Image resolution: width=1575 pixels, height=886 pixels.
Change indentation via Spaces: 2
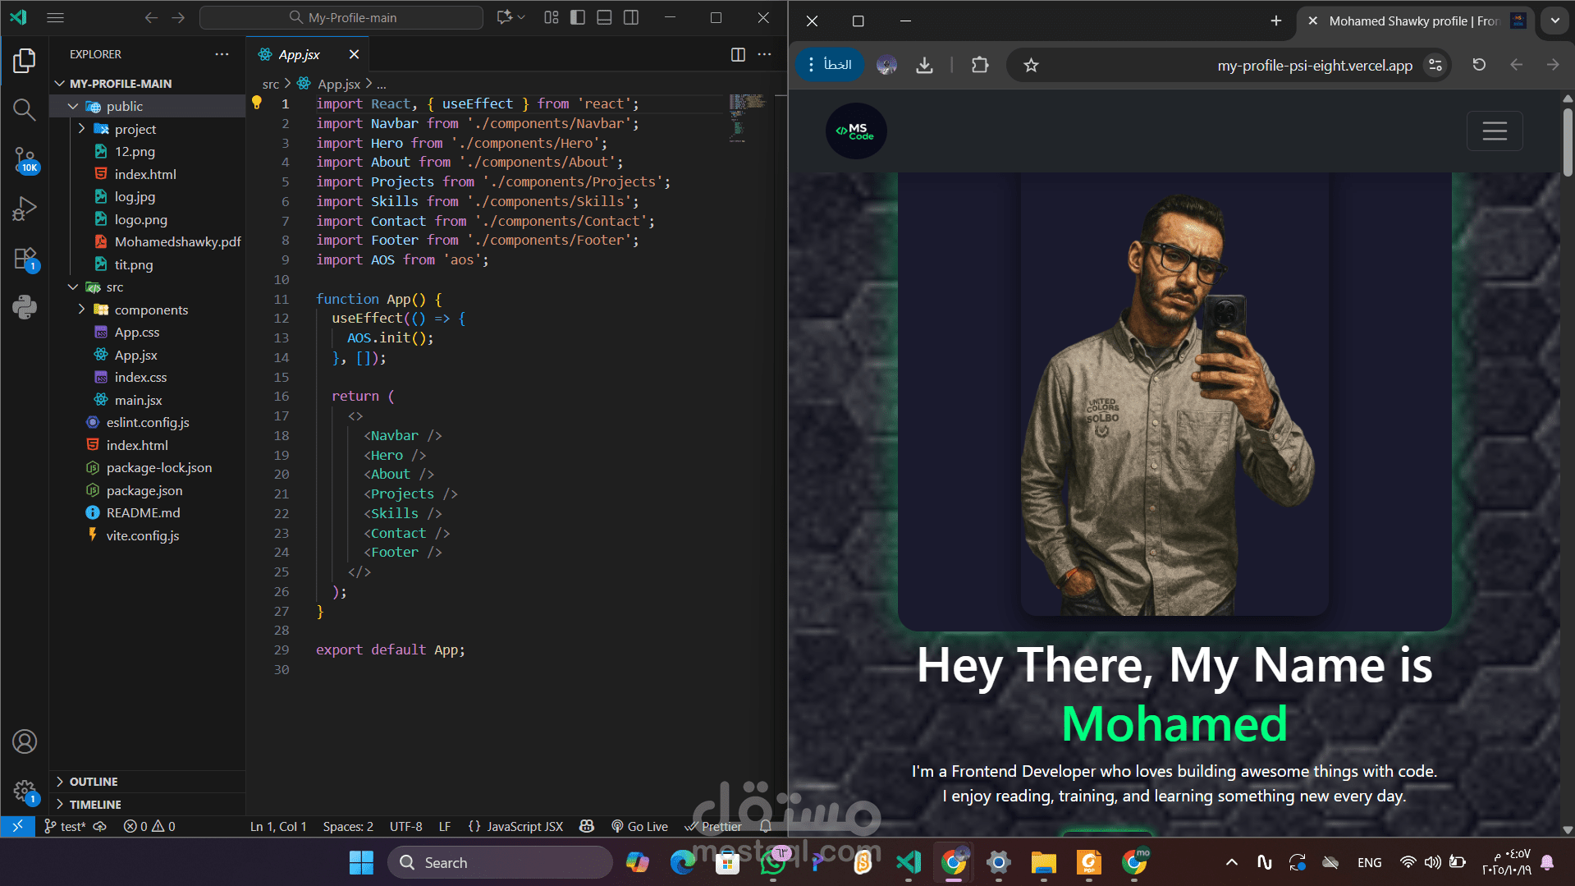[x=348, y=826]
